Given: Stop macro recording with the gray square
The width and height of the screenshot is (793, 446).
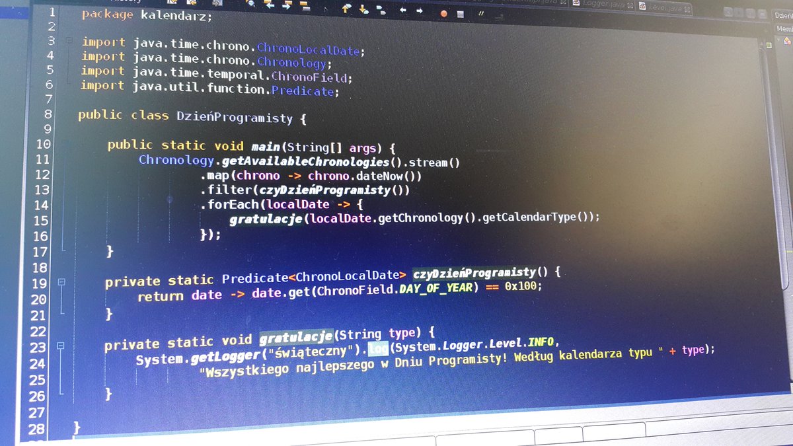Looking at the screenshot, I should click(x=461, y=15).
